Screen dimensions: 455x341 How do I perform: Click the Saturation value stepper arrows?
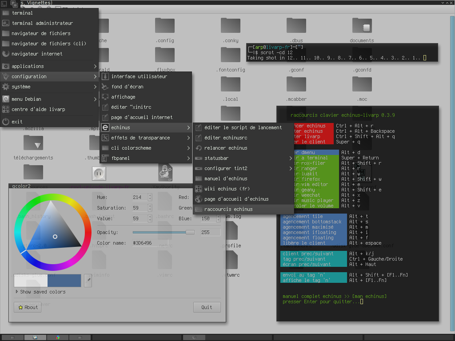[x=150, y=208]
